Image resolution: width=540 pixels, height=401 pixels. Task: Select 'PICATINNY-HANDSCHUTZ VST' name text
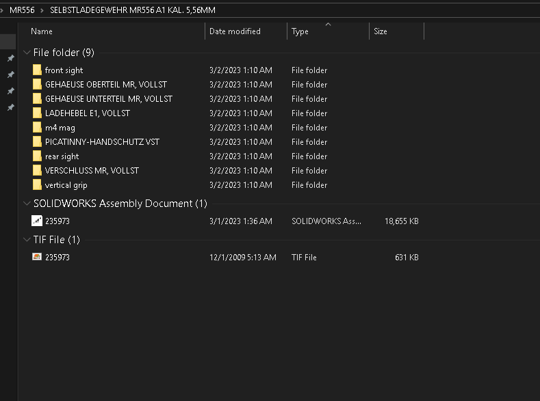point(102,142)
